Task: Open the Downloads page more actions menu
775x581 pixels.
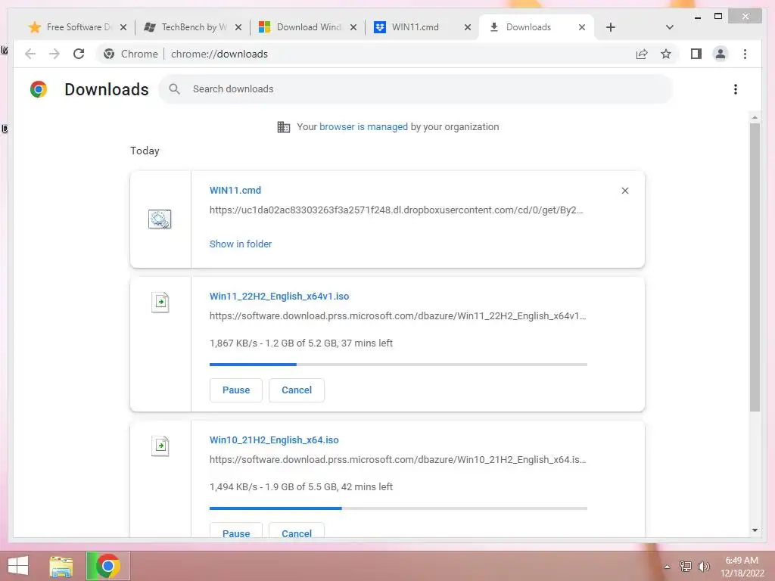Action: coord(736,89)
